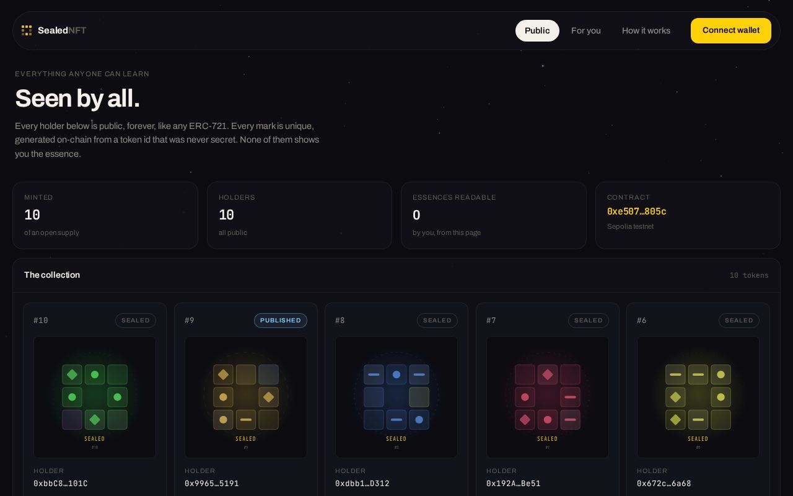Open the pink token #7 artwork
Viewport: 793px width, 496px height.
(x=548, y=397)
